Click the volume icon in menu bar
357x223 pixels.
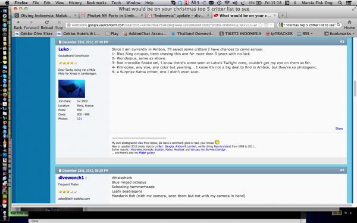[x=235, y=3]
